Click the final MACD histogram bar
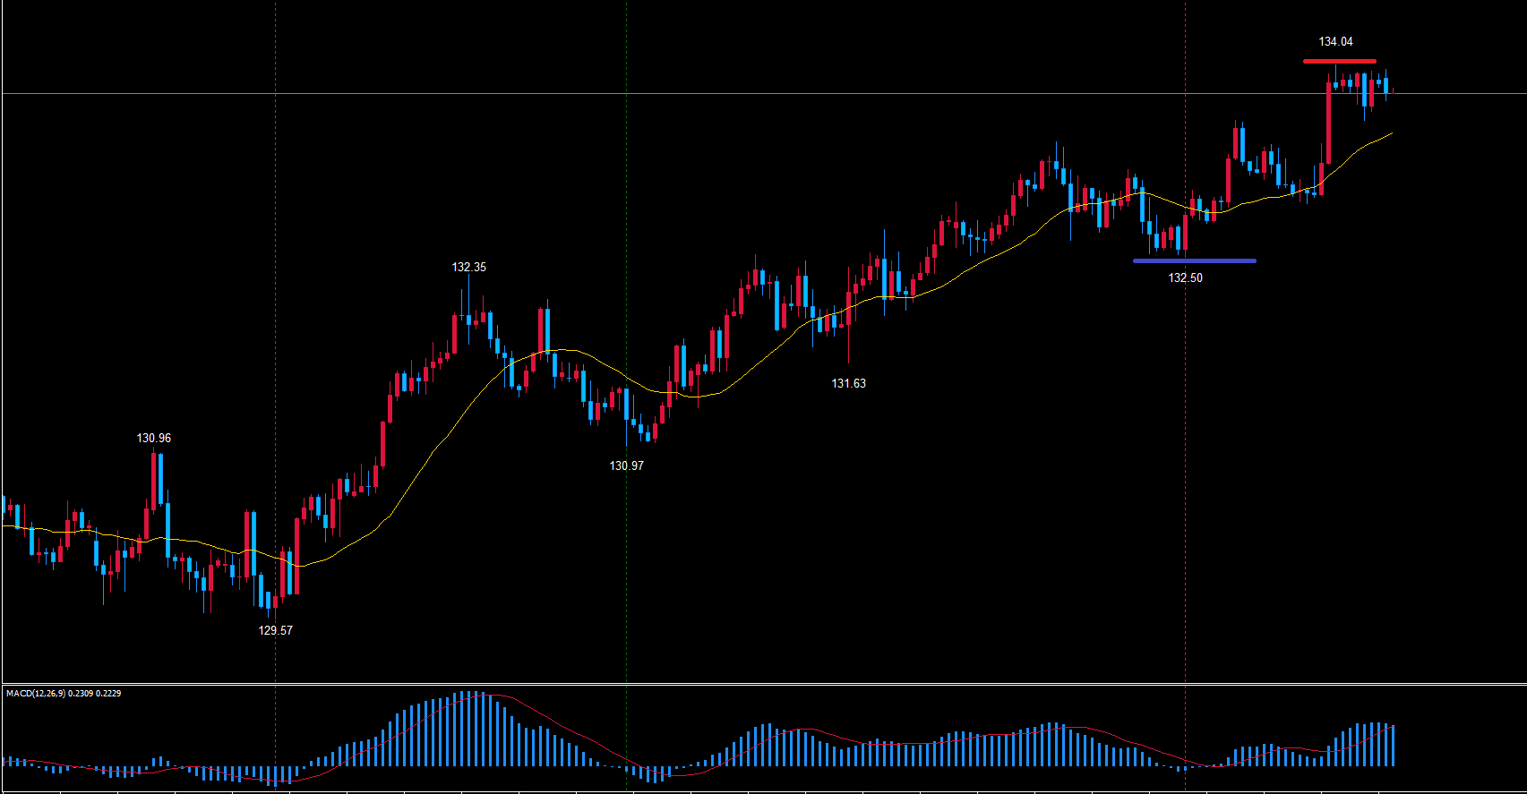This screenshot has height=794, width=1527. (1393, 745)
